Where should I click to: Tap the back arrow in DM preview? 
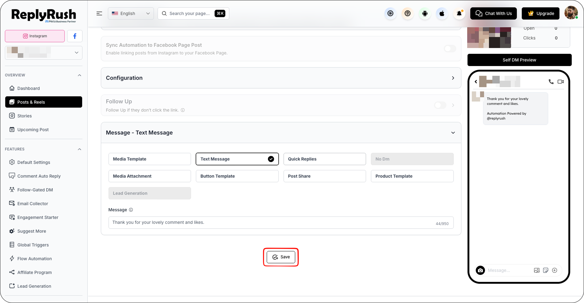pyautogui.click(x=476, y=82)
